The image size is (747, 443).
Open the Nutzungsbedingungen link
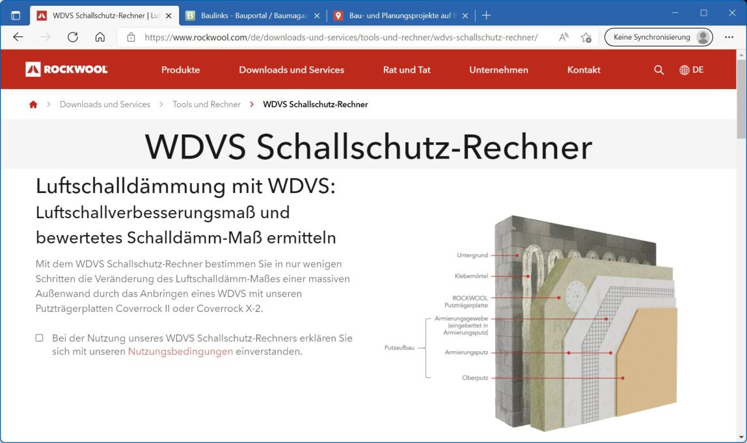click(180, 352)
